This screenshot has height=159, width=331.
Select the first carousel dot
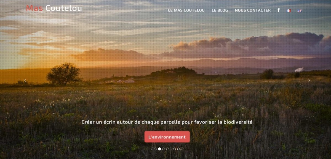pos(152,149)
